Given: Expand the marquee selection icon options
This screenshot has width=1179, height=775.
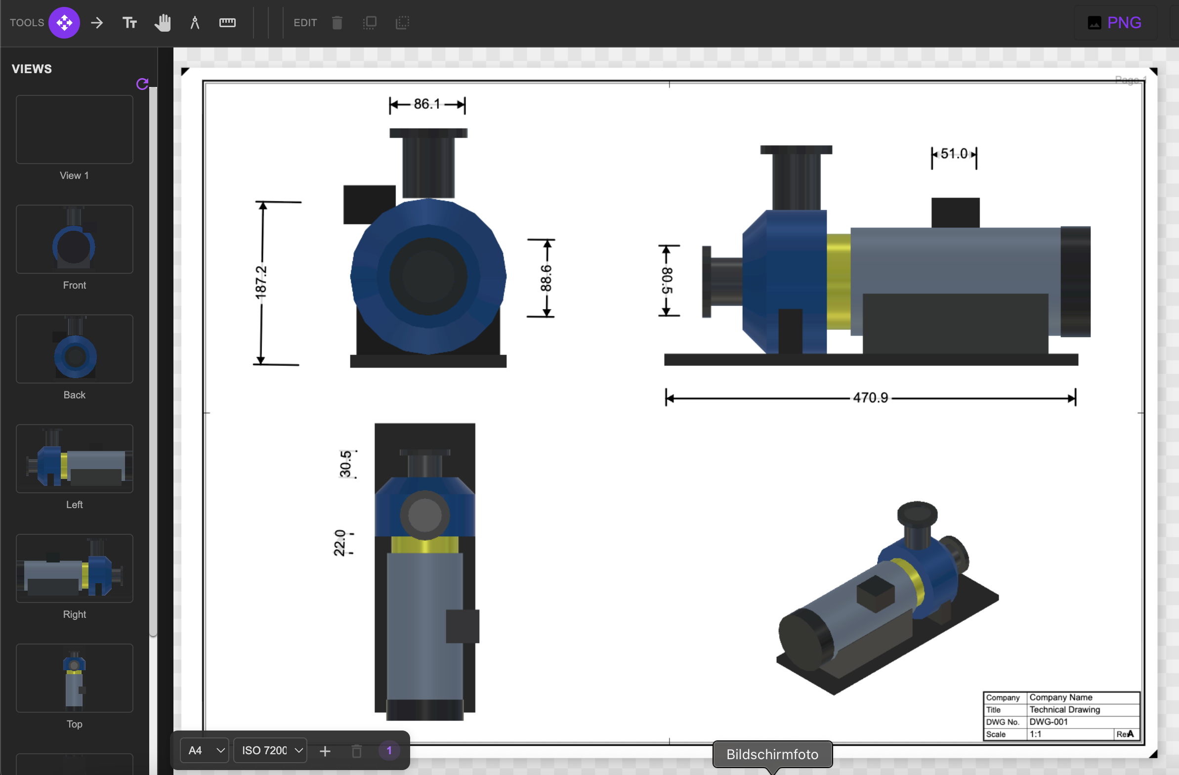Looking at the screenshot, I should [402, 22].
